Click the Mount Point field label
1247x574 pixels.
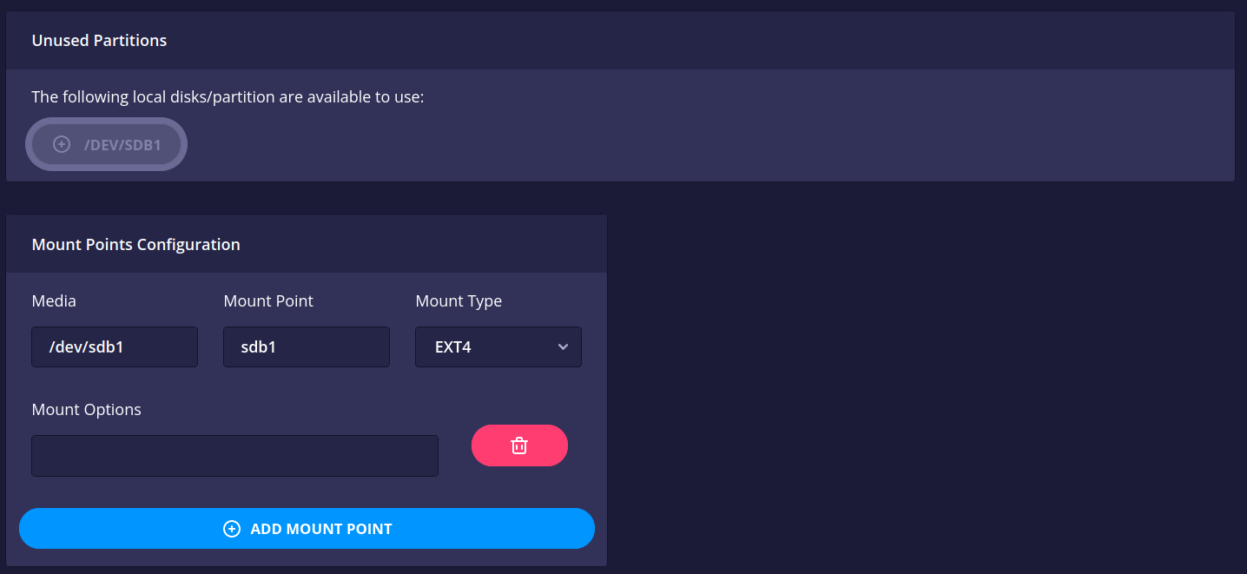[x=268, y=301]
